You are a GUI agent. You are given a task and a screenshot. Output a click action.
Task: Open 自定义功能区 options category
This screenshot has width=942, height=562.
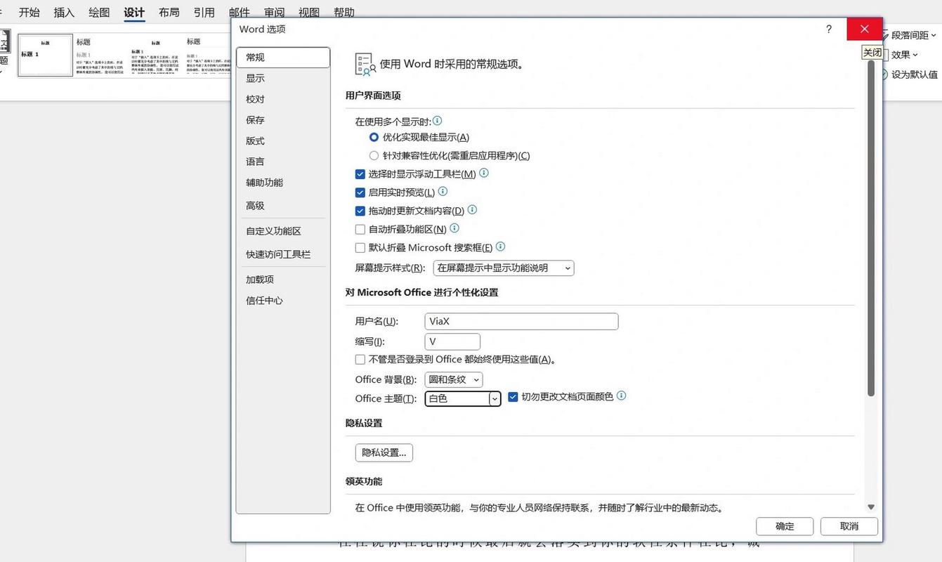tap(283, 231)
